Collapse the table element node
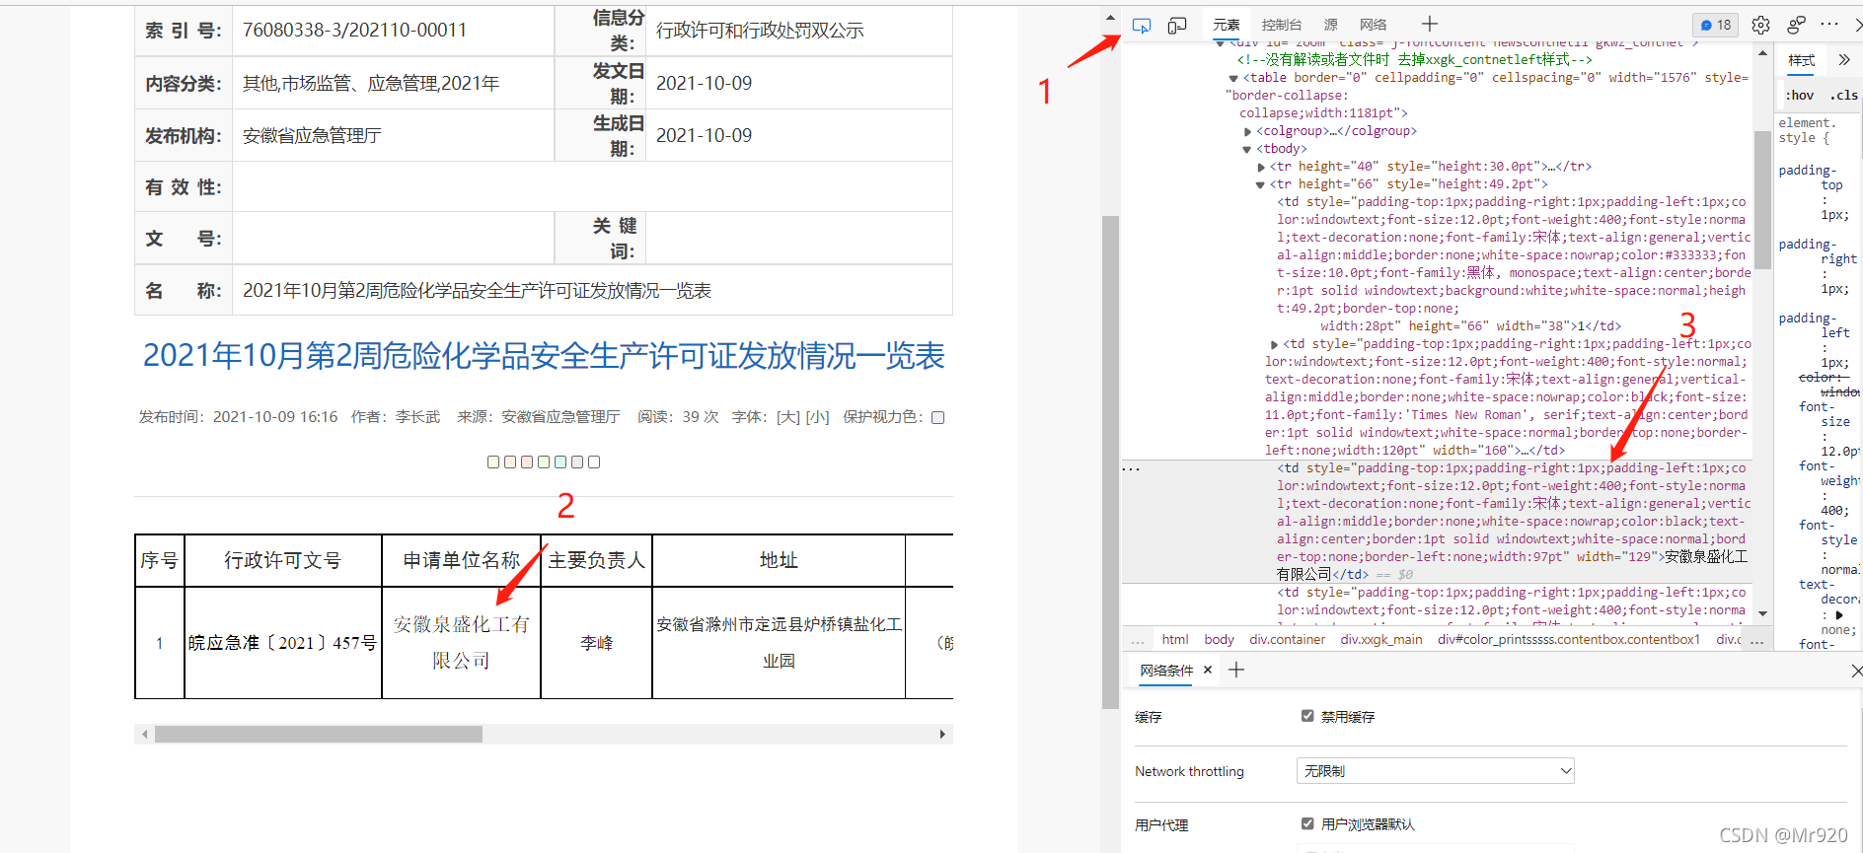The width and height of the screenshot is (1863, 853). [x=1233, y=78]
